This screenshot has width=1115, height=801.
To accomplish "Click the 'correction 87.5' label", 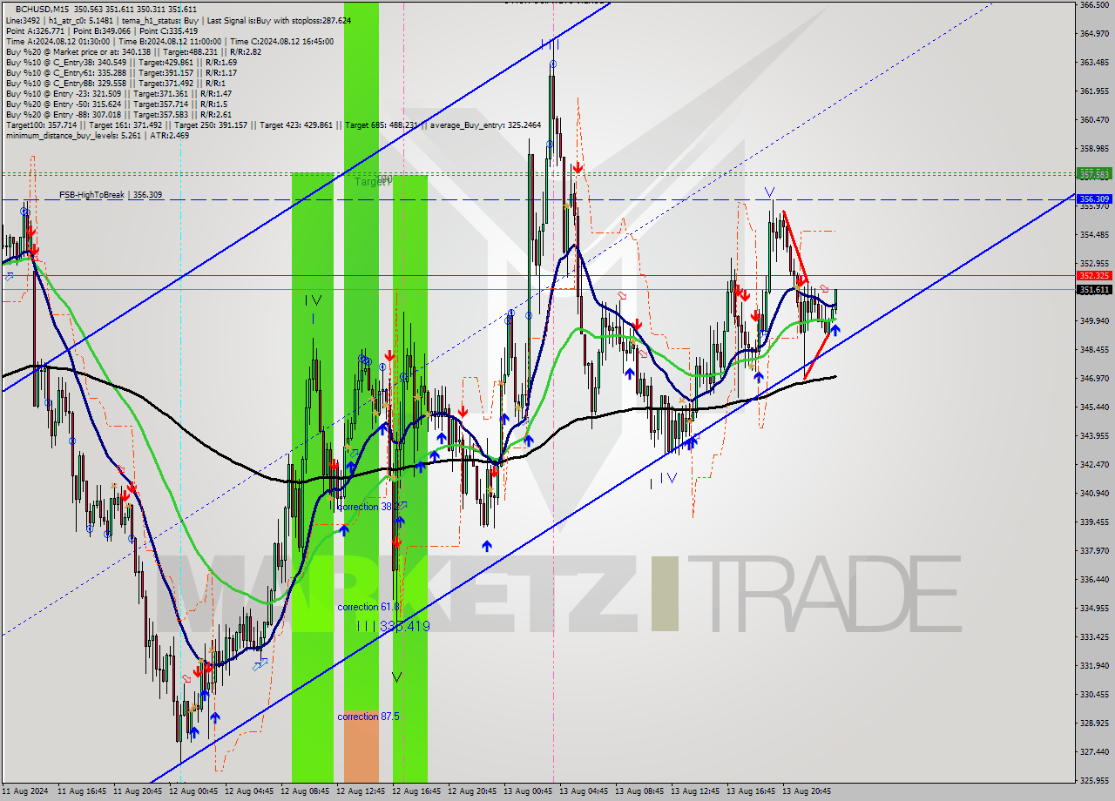I will [x=368, y=717].
